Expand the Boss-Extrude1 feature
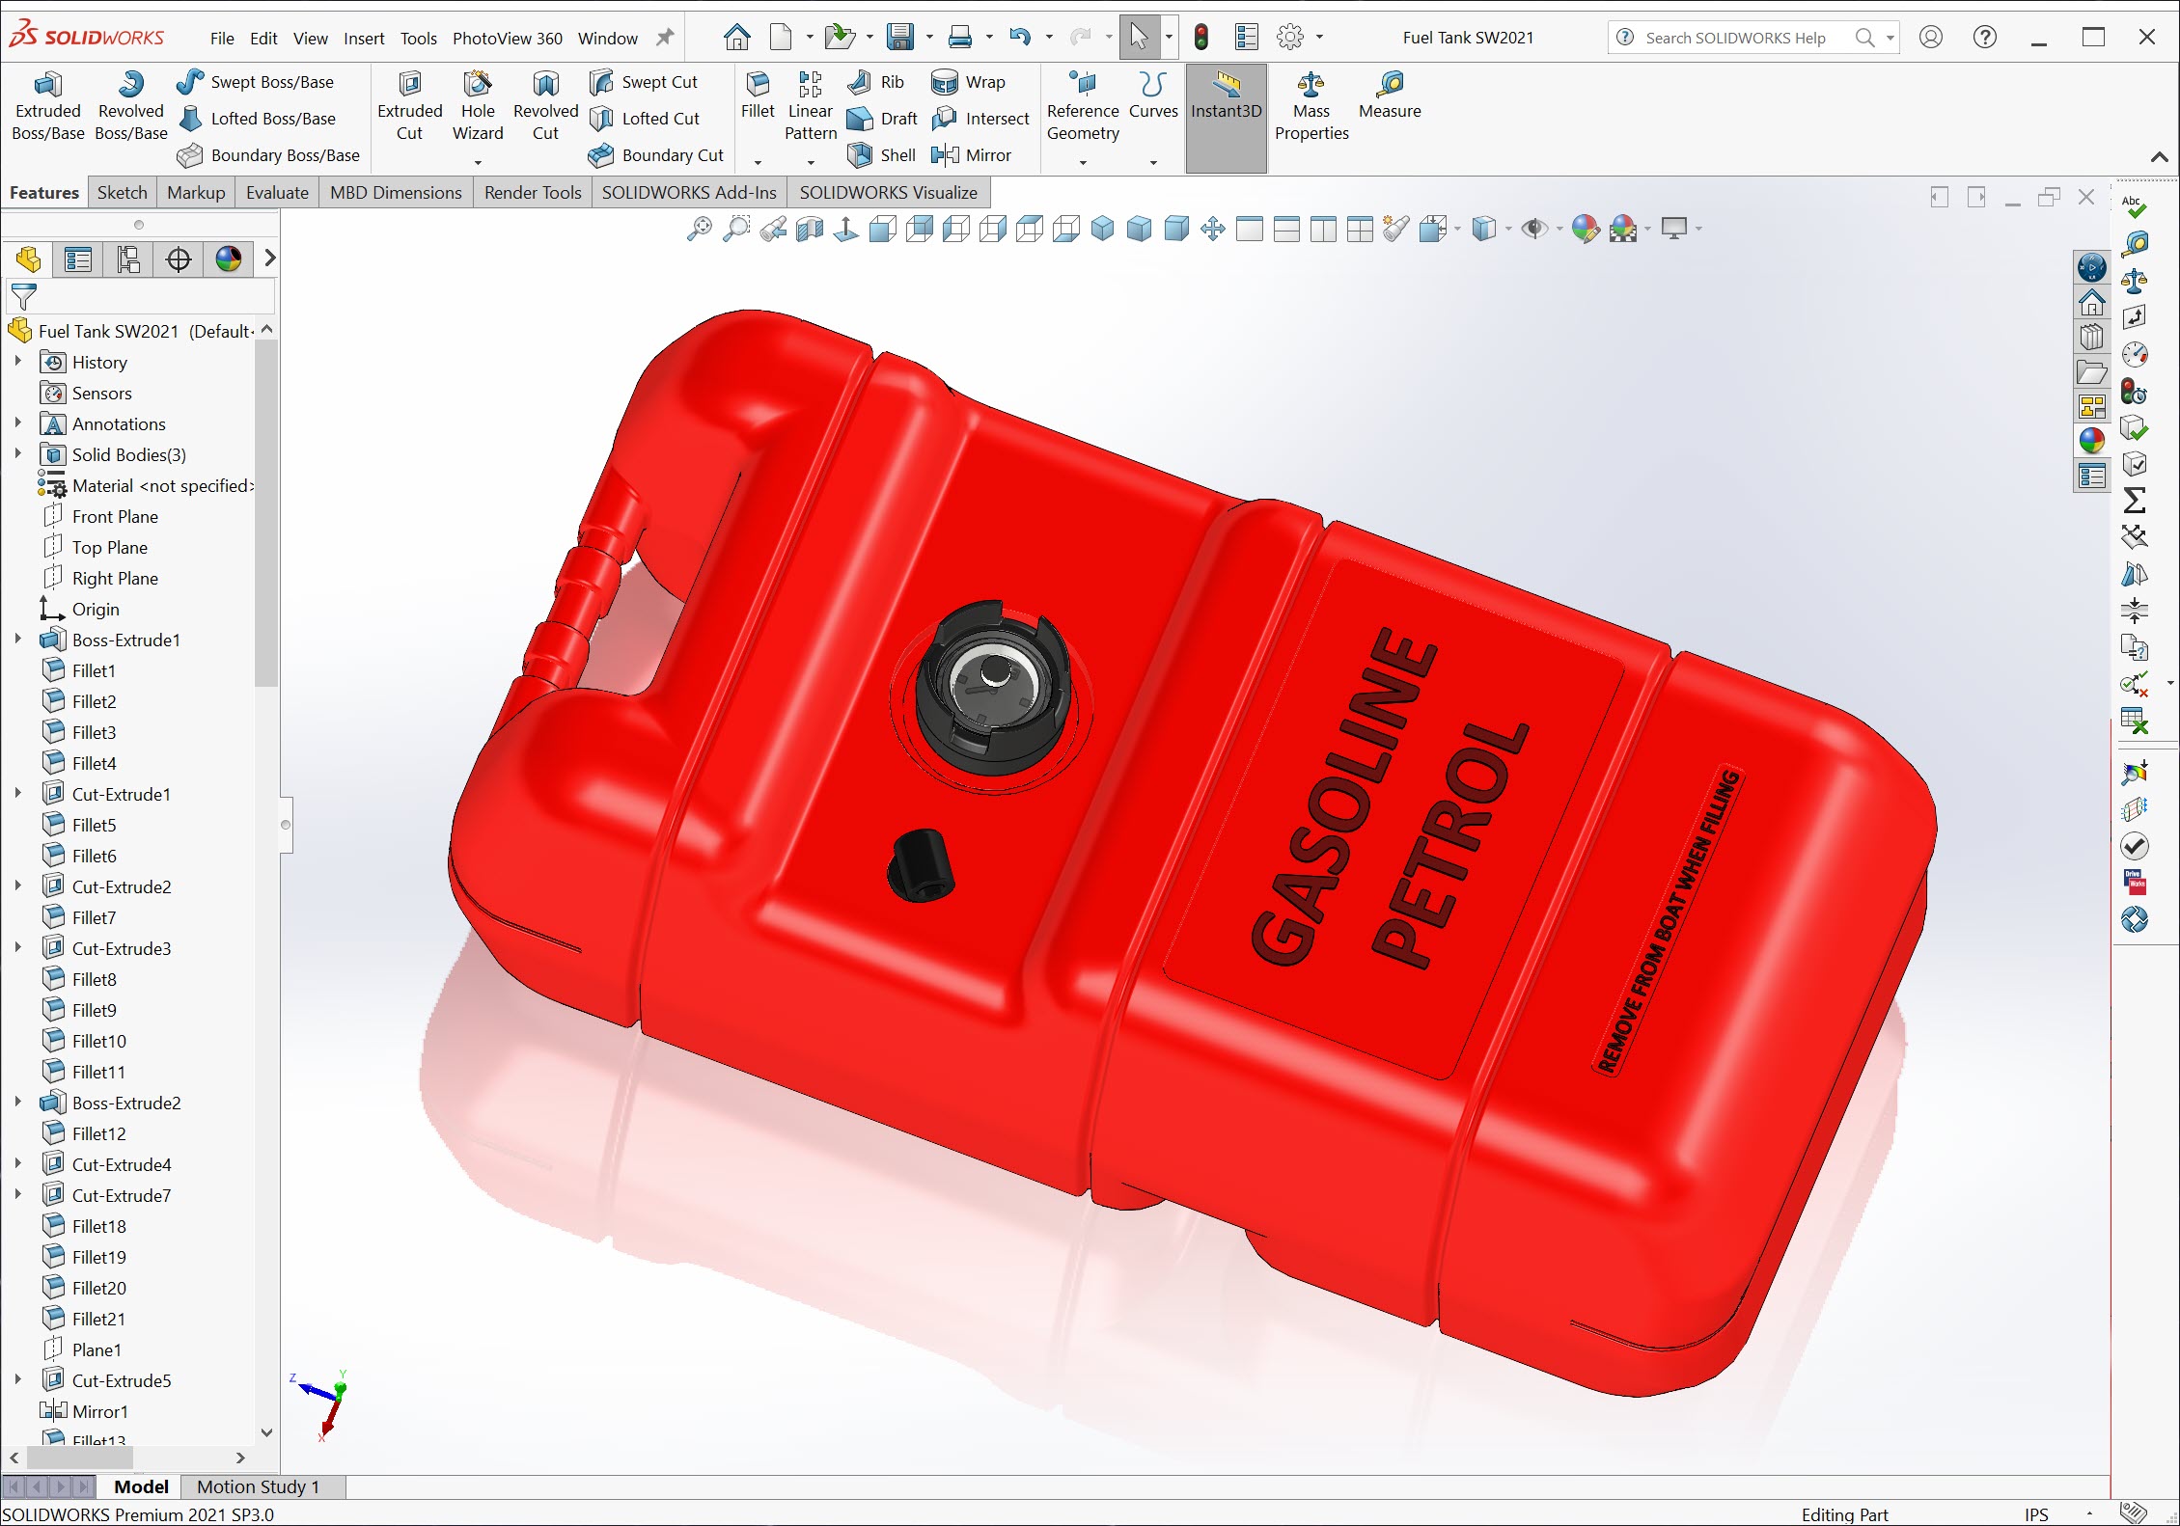This screenshot has width=2180, height=1526. click(17, 640)
